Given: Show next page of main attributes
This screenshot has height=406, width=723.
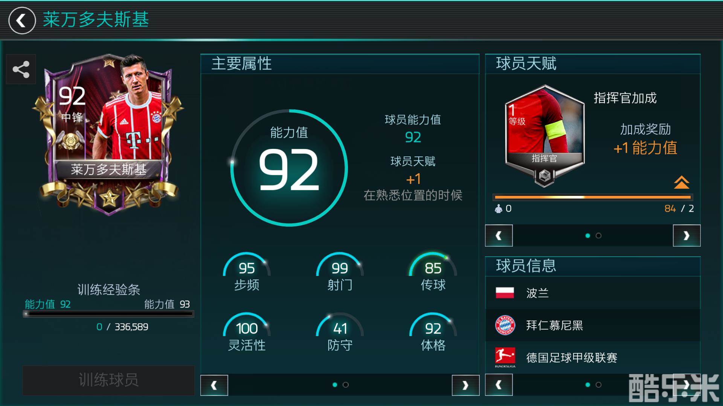Looking at the screenshot, I should 465,385.
